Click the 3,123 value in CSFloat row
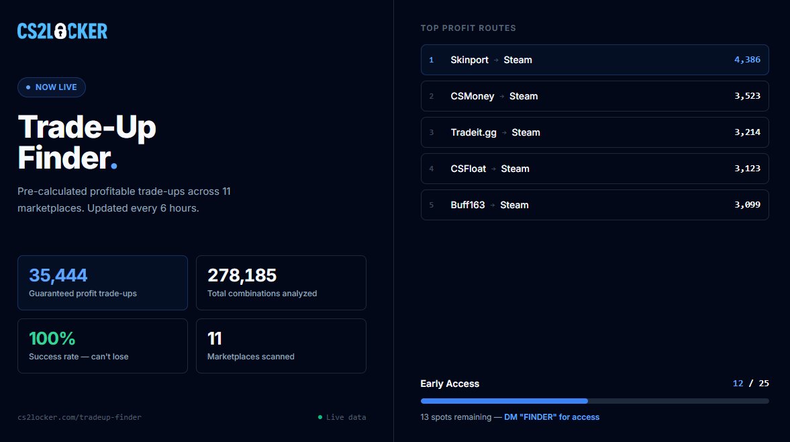This screenshot has width=790, height=442. click(747, 169)
